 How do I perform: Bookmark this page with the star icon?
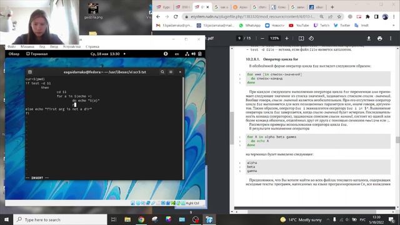pos(339,17)
